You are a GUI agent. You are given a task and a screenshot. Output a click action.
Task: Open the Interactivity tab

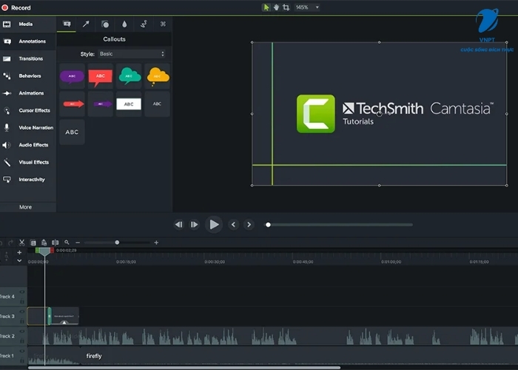[x=28, y=179]
